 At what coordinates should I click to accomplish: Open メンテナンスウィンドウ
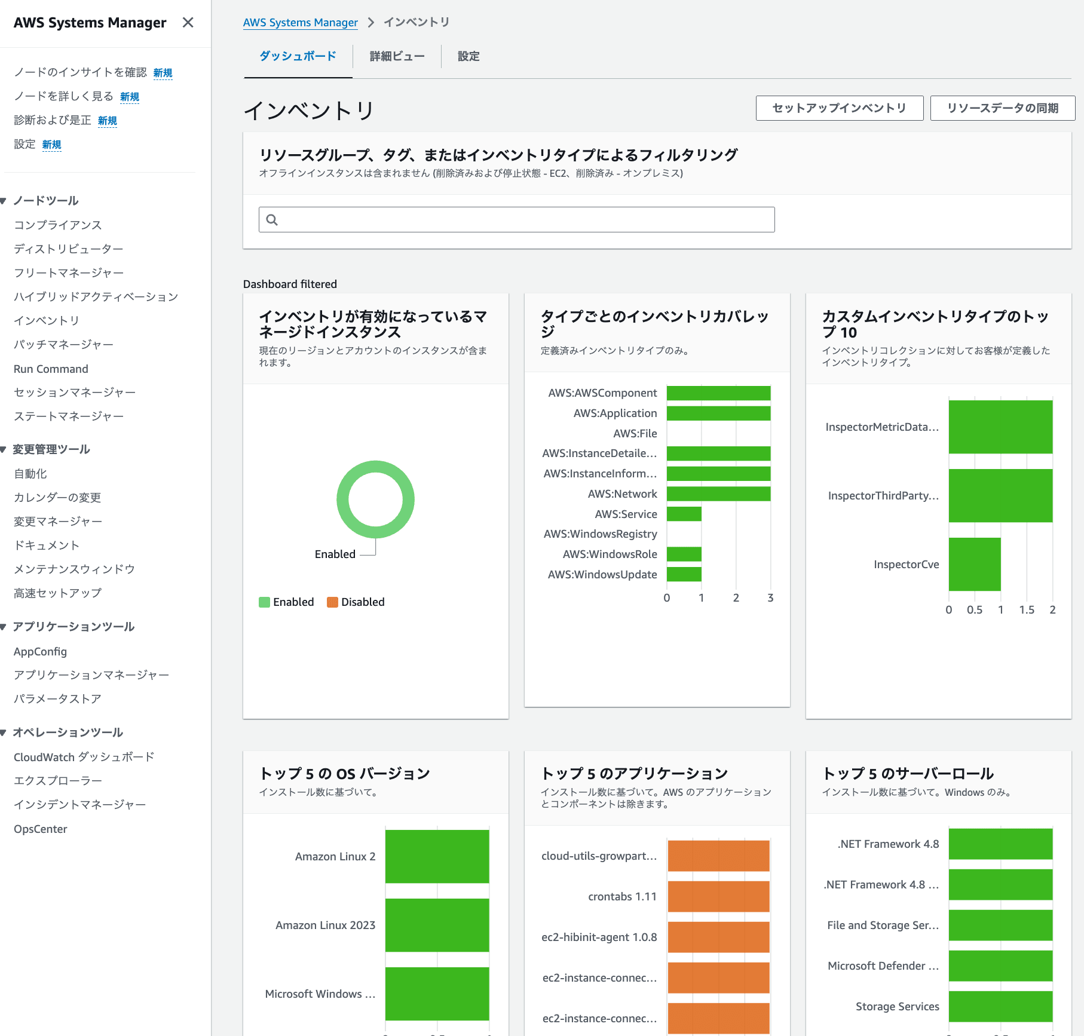[74, 569]
